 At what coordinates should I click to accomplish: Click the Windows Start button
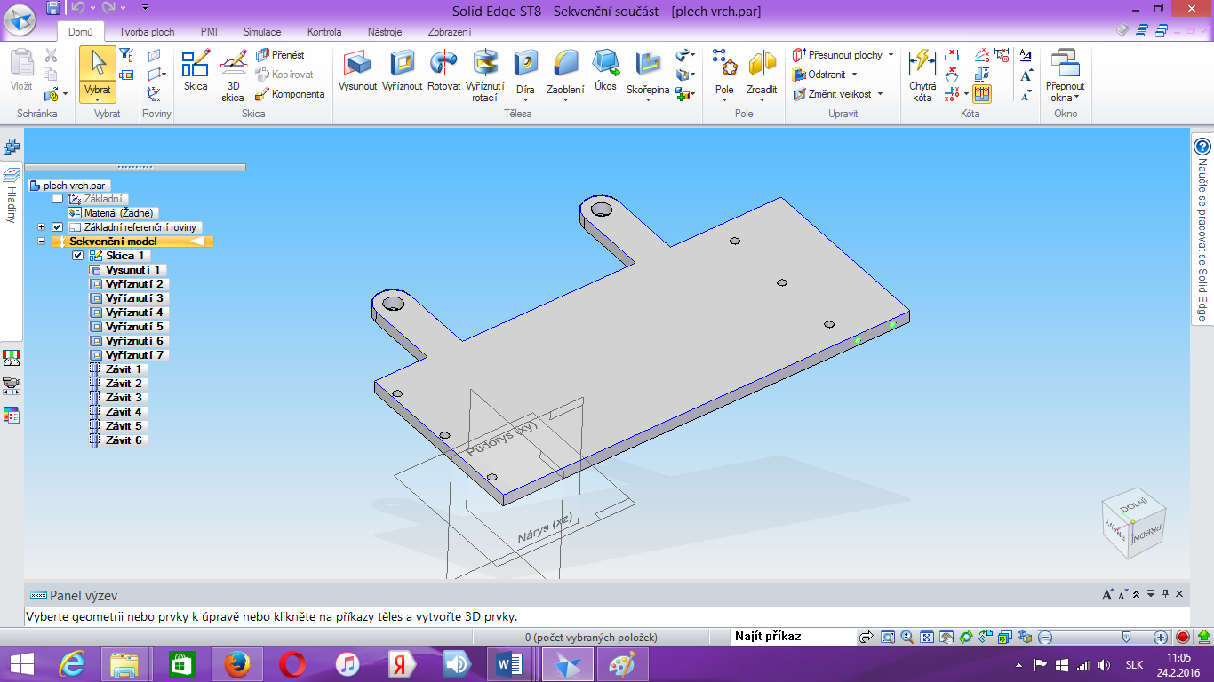[21, 664]
